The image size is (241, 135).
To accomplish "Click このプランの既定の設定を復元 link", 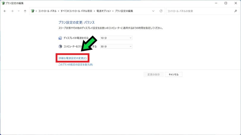I will point(76,65).
